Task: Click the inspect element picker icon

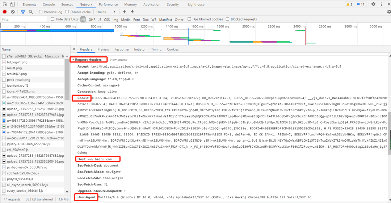Action: (x=4, y=4)
